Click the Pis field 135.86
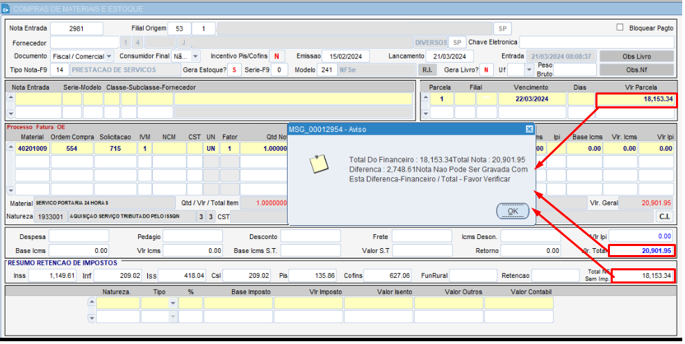The image size is (685, 344). coord(313,276)
